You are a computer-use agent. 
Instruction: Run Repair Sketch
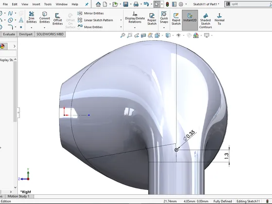(152, 19)
